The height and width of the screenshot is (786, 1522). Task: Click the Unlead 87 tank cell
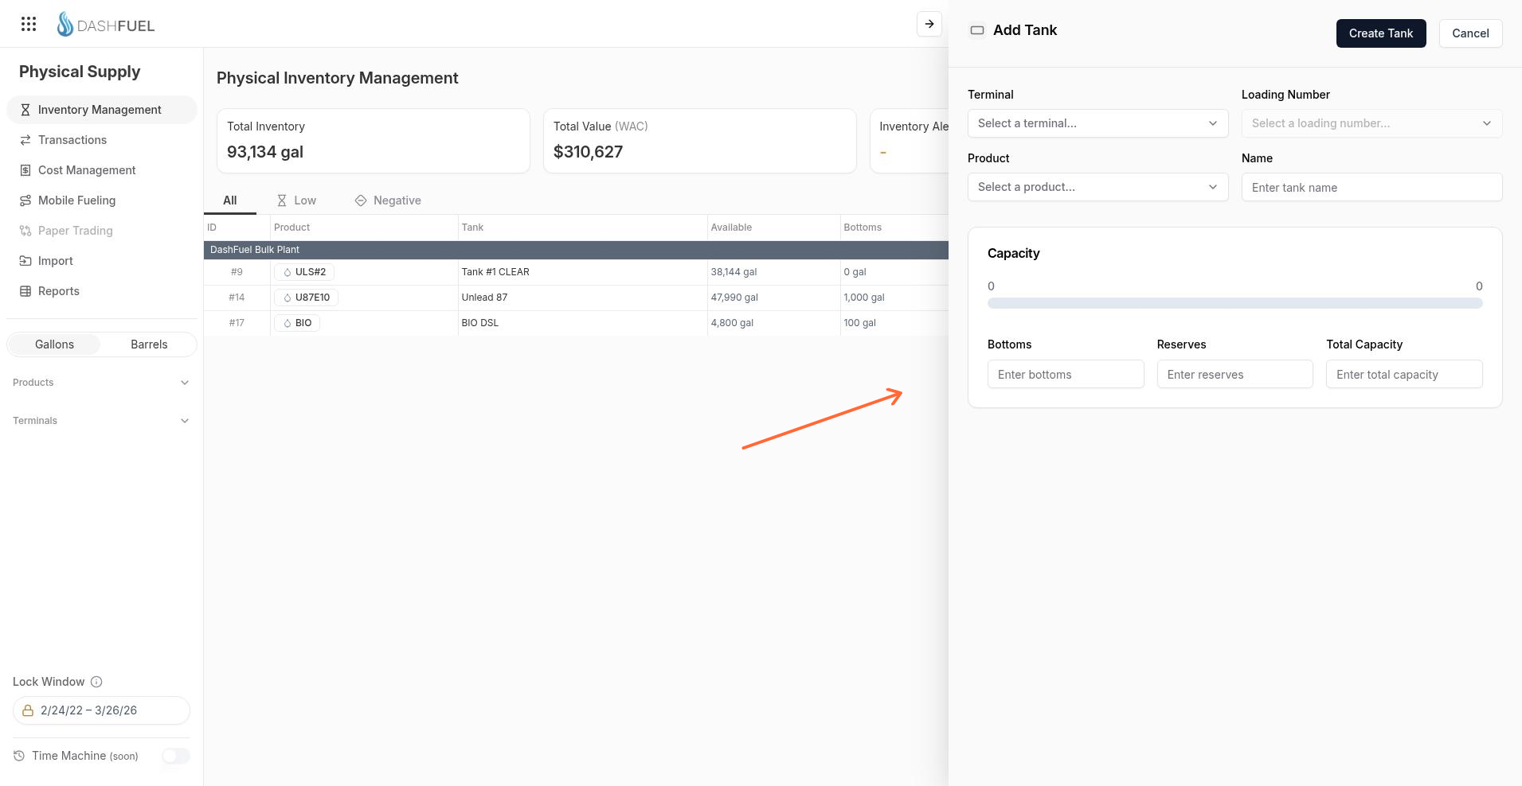(582, 298)
